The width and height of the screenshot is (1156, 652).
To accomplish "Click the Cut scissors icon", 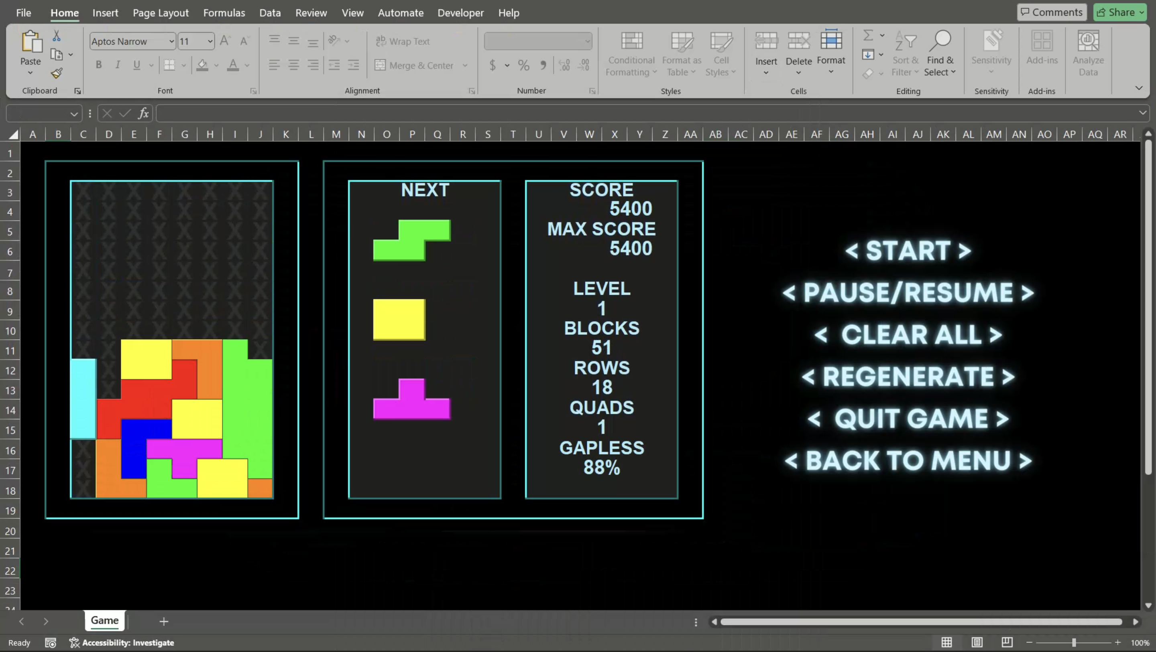I will (57, 35).
